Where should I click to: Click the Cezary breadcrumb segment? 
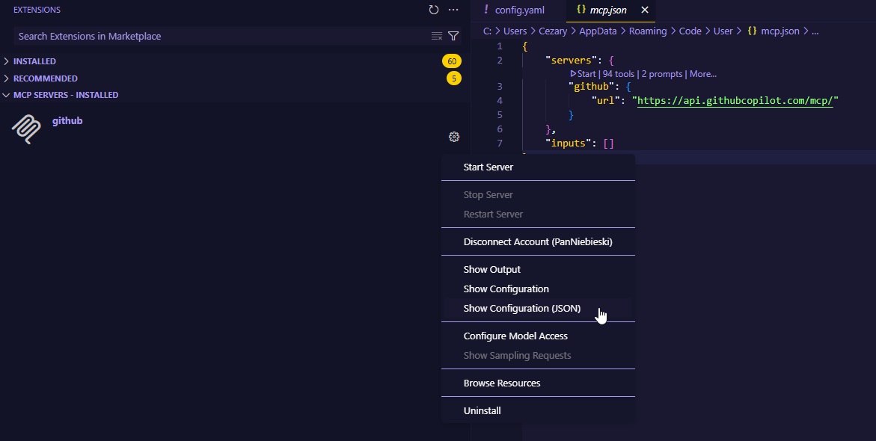click(553, 31)
